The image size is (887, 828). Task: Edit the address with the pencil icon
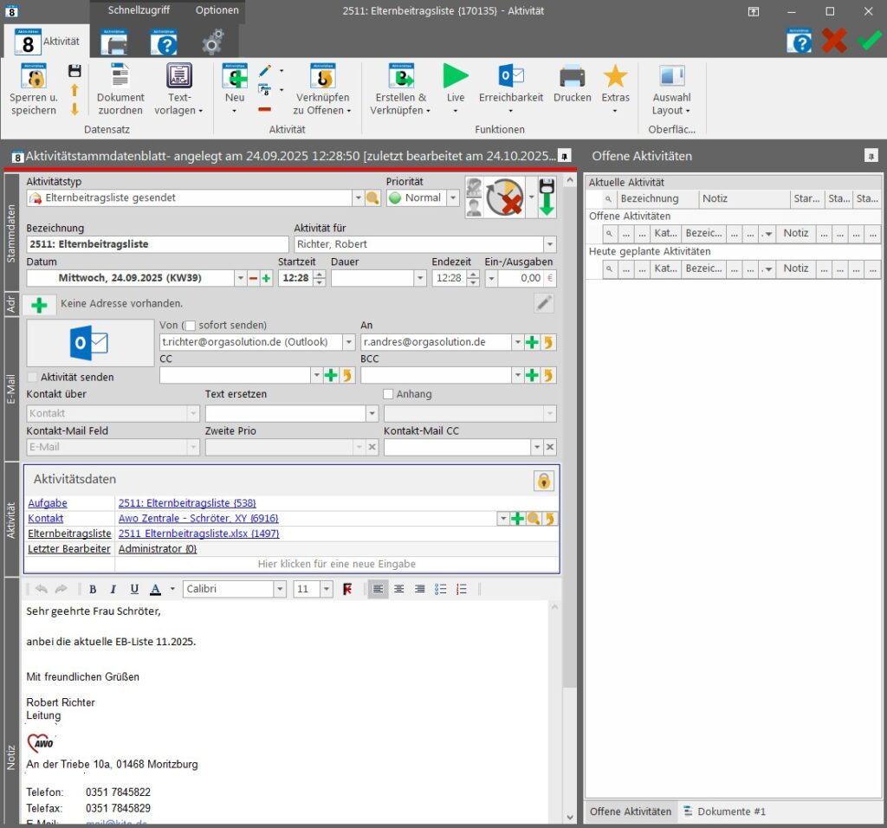coord(544,304)
